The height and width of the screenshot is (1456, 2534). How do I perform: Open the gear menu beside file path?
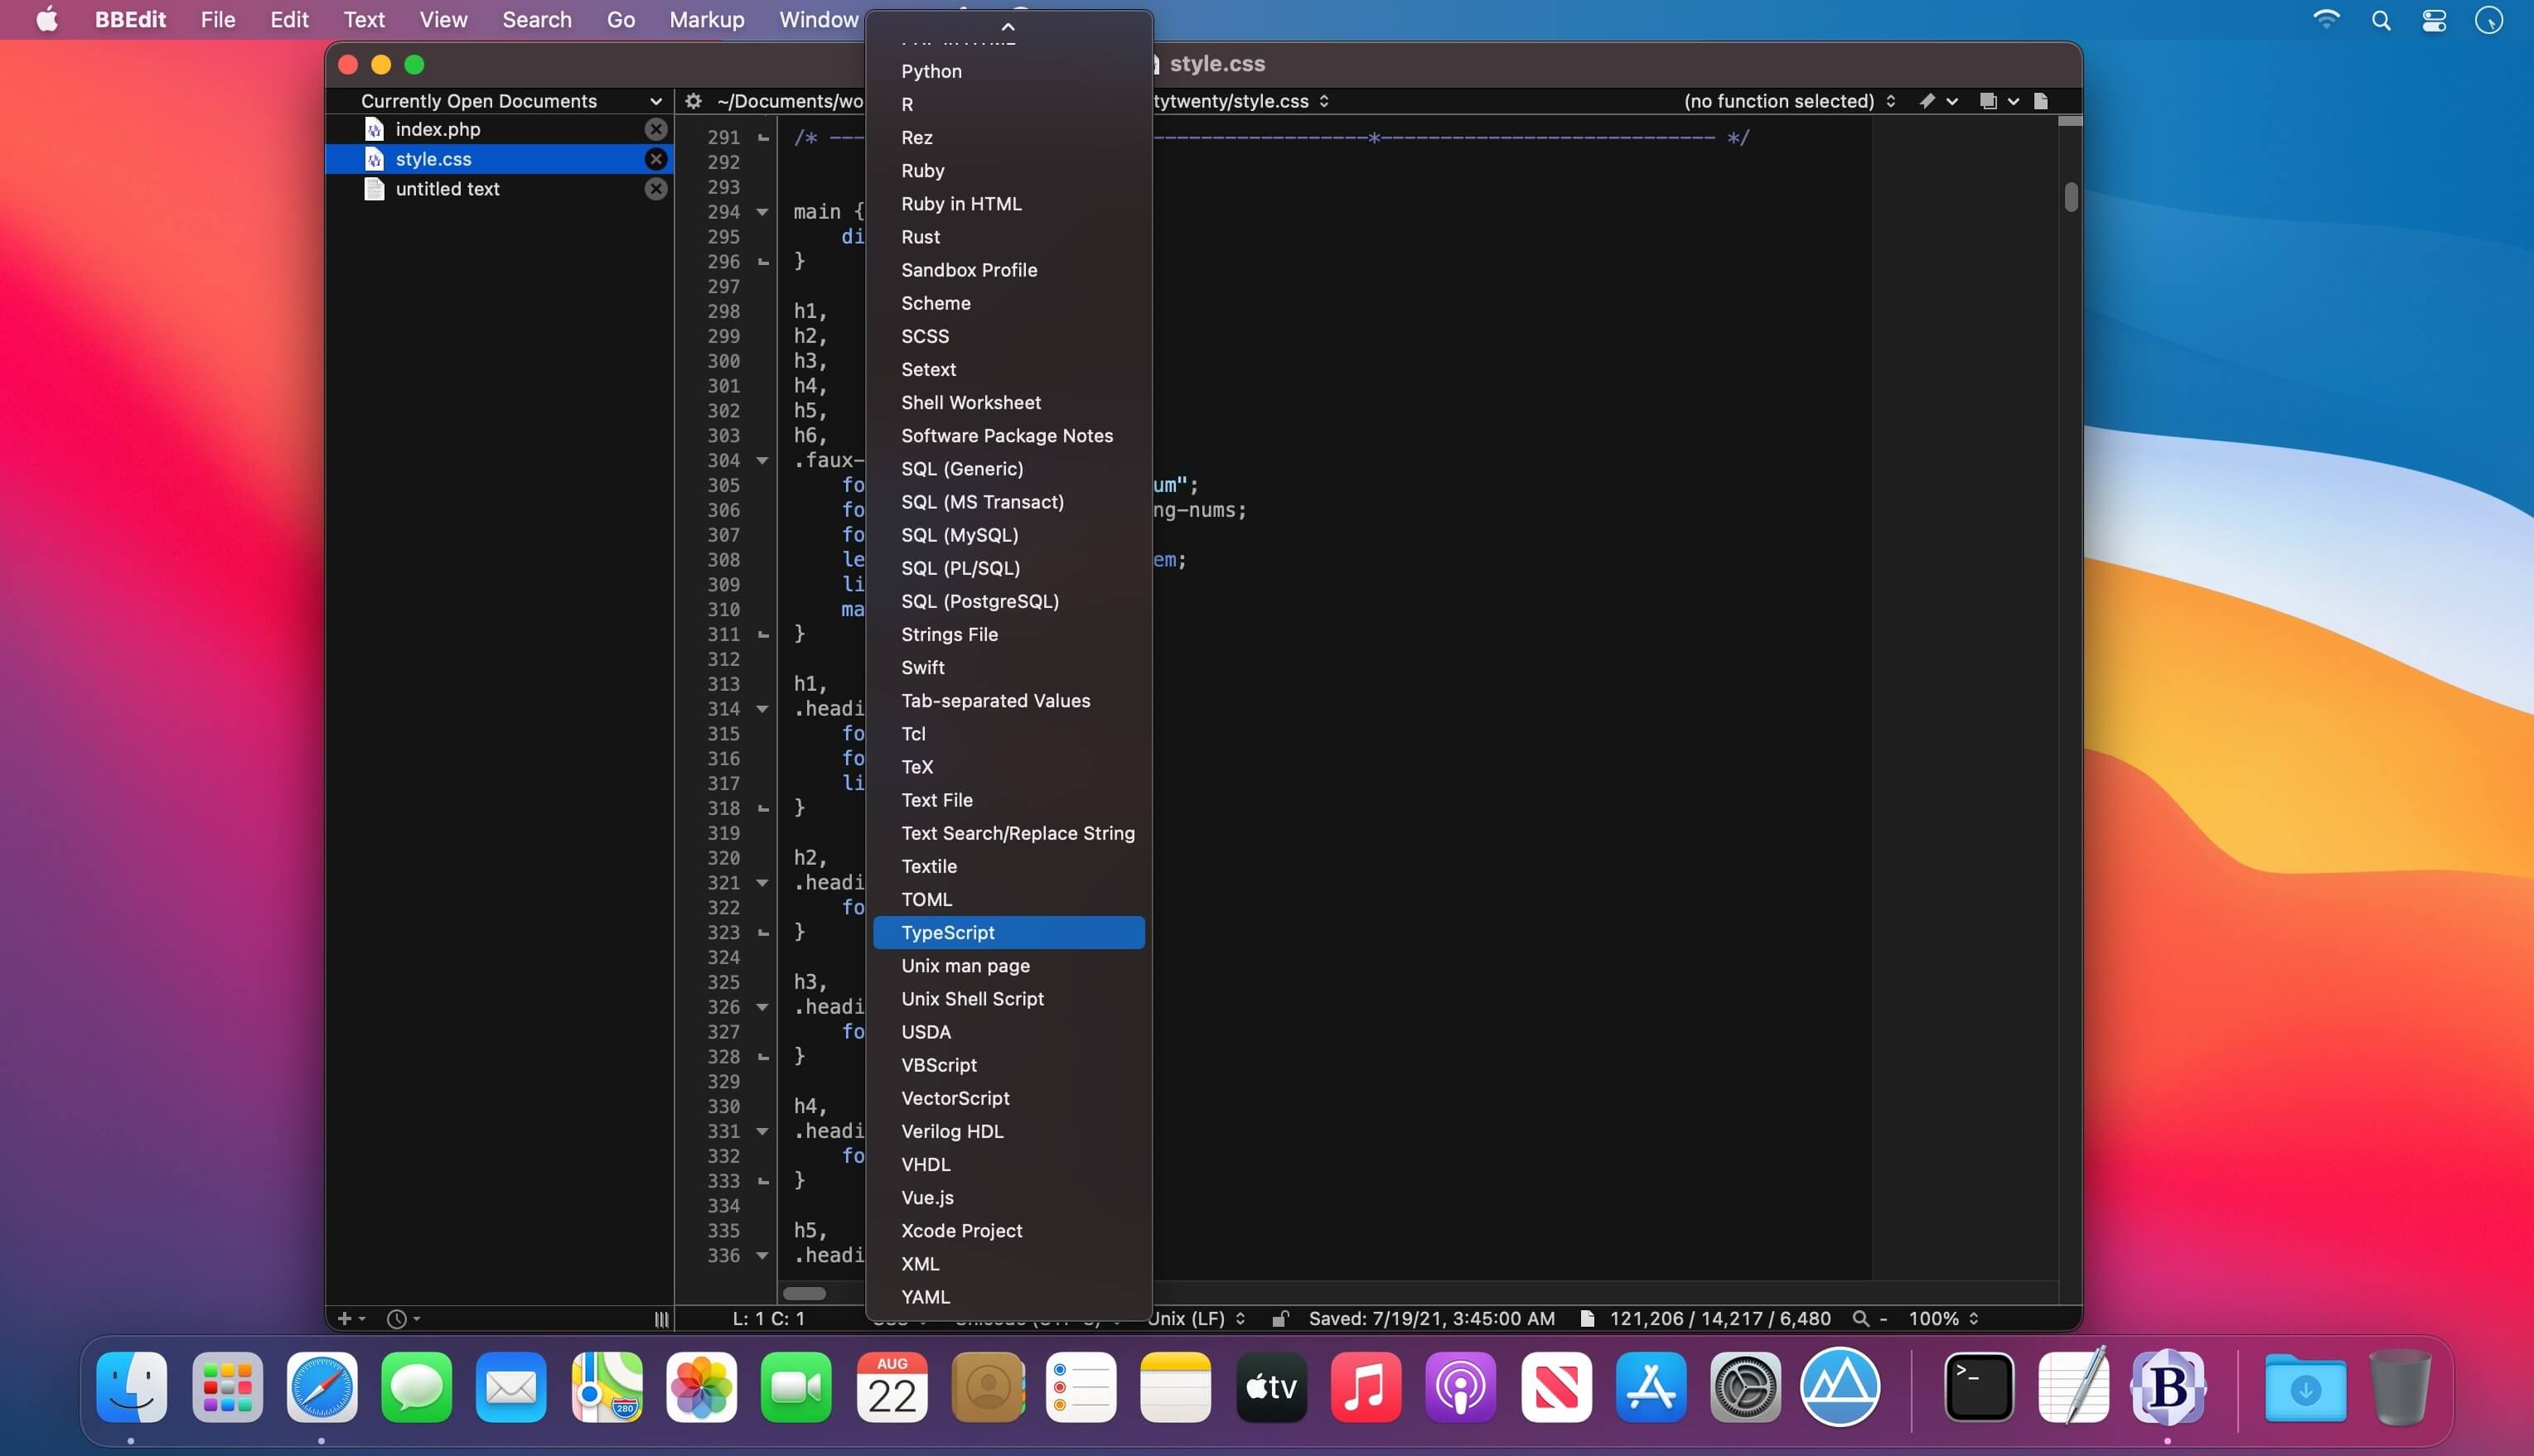point(694,101)
